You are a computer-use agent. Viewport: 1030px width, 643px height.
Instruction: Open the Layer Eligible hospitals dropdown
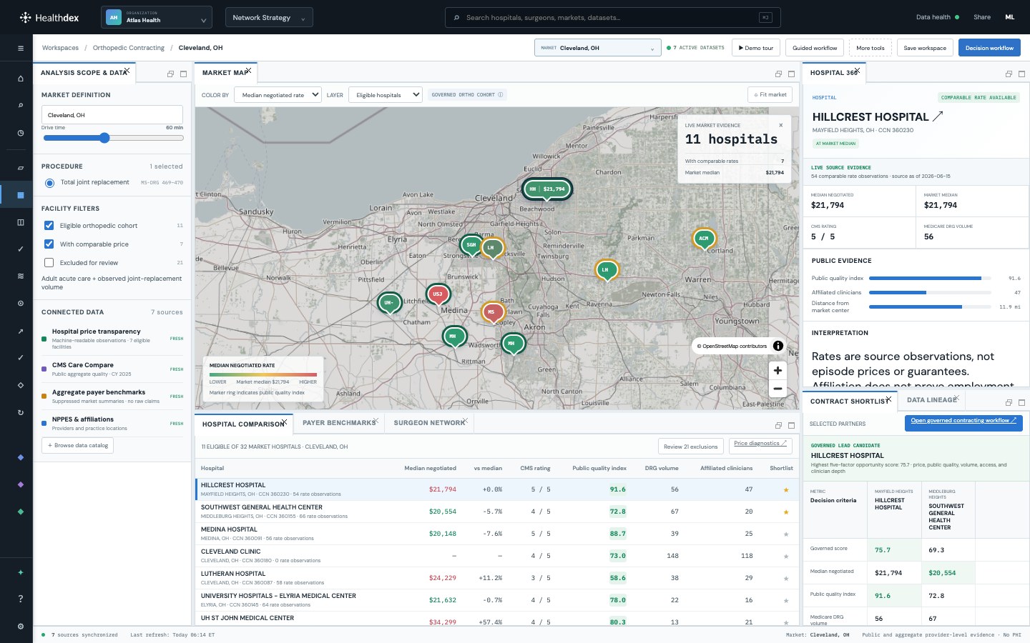386,95
